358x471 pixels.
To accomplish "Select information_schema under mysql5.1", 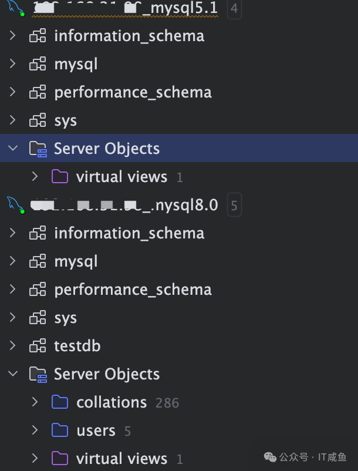I will (x=129, y=36).
